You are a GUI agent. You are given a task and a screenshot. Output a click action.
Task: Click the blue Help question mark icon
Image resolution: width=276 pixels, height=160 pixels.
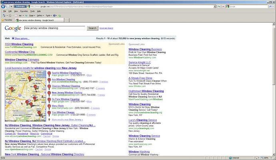coord(54,16)
